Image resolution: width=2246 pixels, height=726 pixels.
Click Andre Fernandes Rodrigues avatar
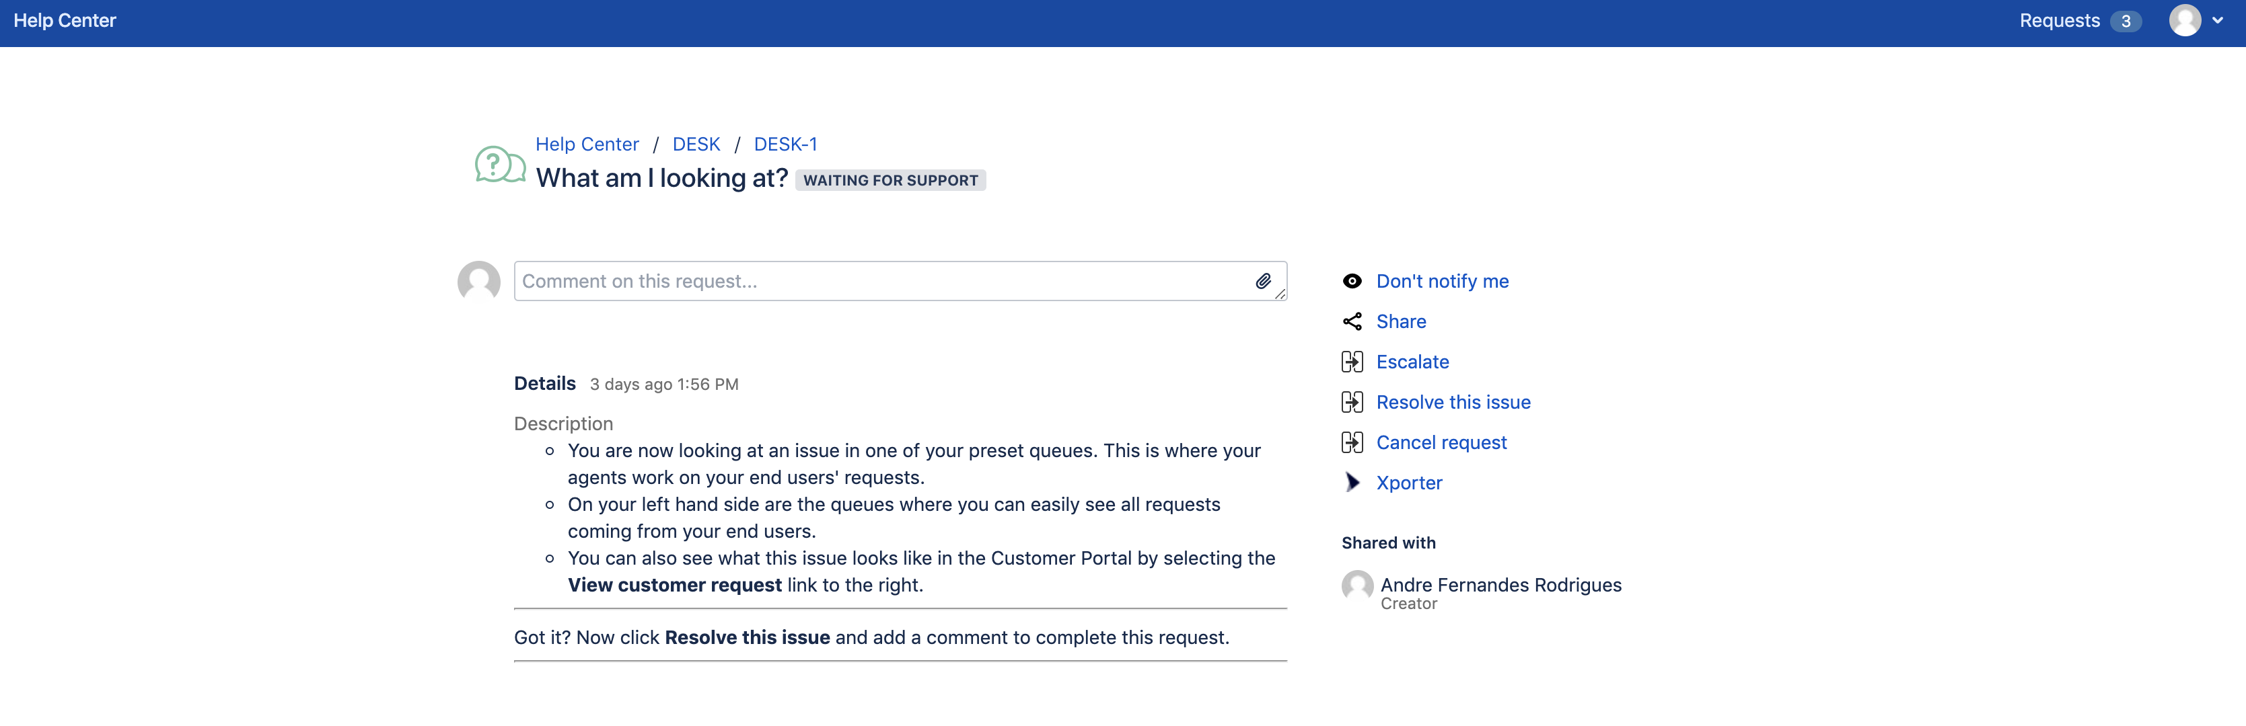coord(1356,586)
